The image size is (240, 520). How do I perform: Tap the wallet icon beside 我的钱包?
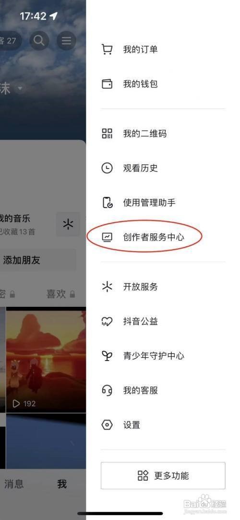coord(107,84)
